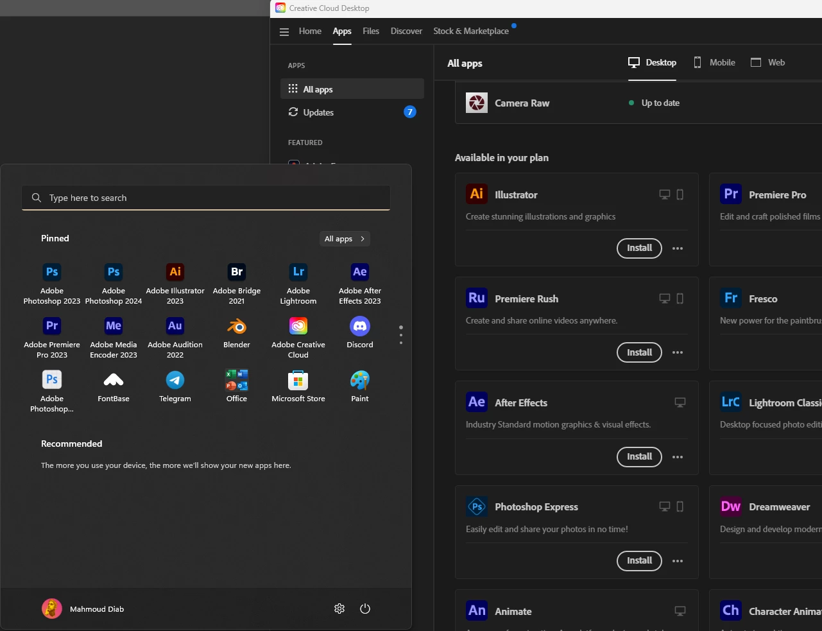Click the Character Animator Ch icon

(x=731, y=610)
